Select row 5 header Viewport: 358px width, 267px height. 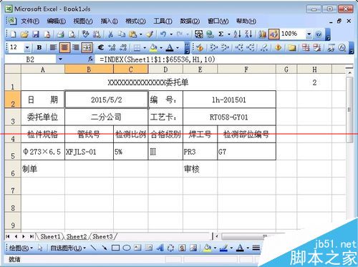click(13, 152)
